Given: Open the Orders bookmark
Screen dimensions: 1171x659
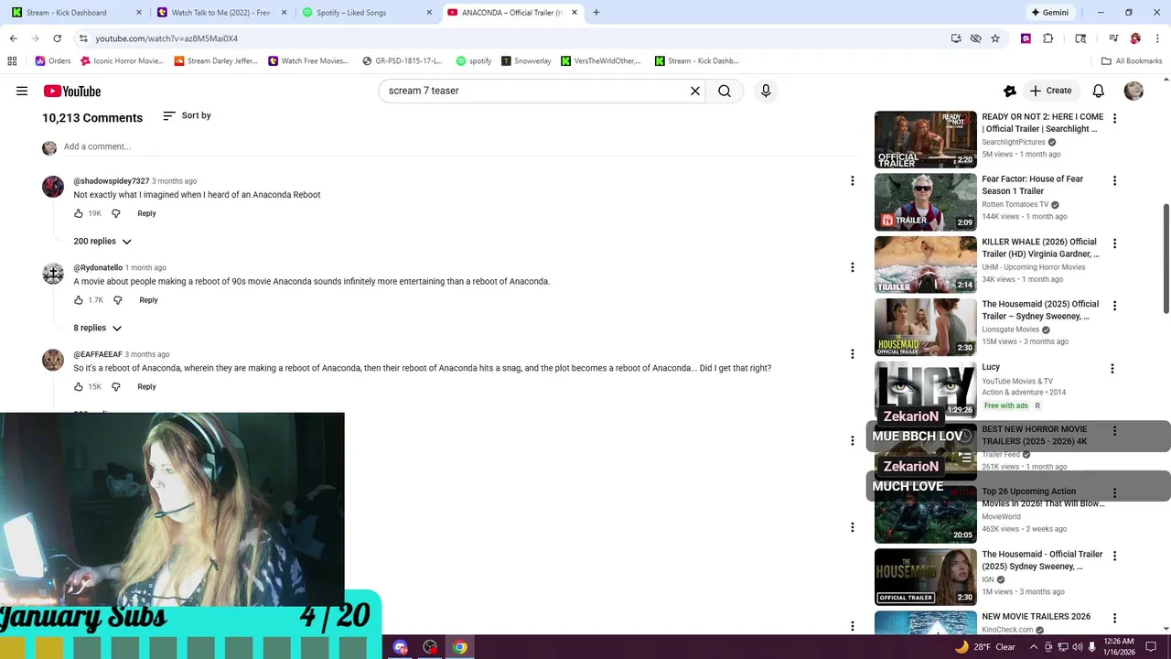Looking at the screenshot, I should tap(53, 60).
